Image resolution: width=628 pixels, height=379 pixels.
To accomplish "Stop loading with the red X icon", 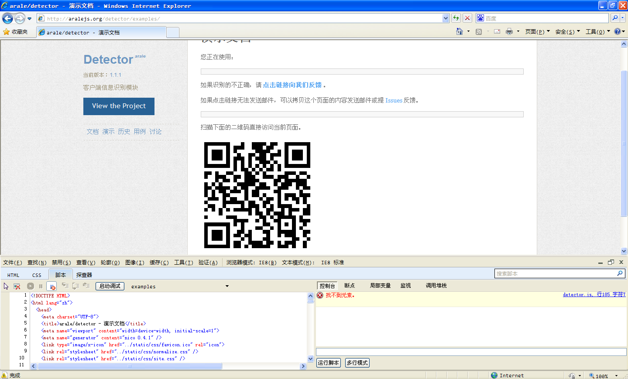I will [x=467, y=18].
